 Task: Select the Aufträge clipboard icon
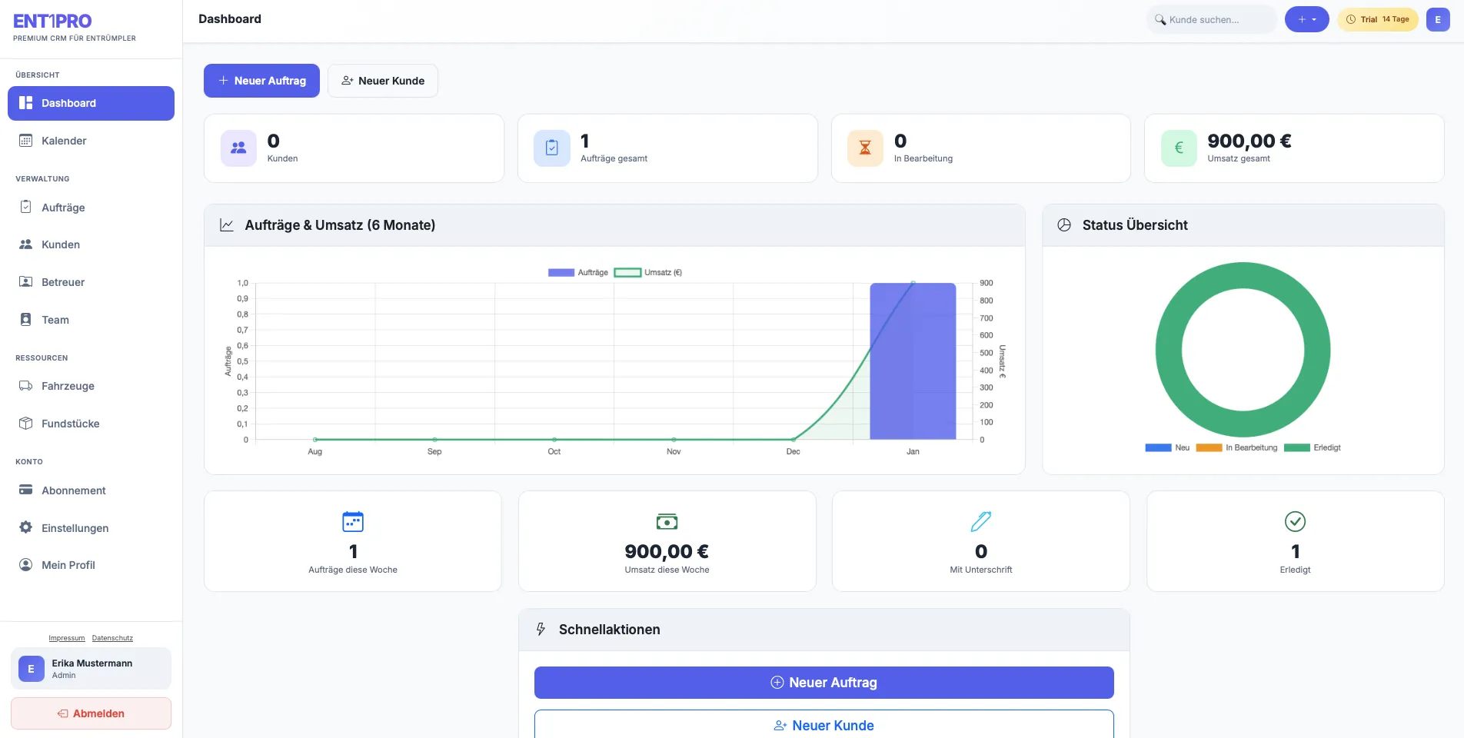pos(25,207)
